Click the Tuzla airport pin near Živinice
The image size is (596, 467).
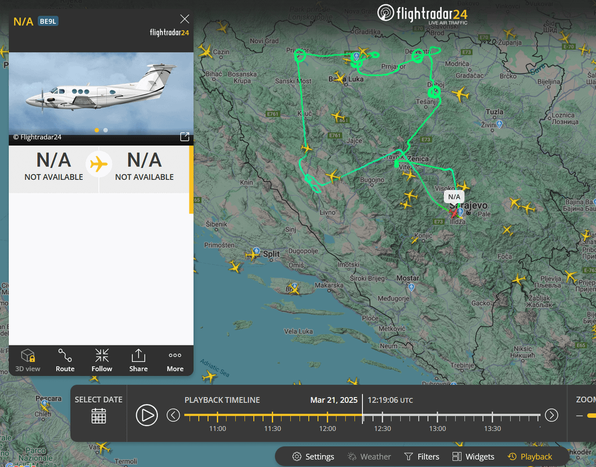click(x=499, y=124)
